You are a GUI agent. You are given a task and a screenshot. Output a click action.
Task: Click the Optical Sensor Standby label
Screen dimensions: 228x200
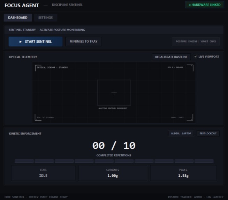(52, 67)
